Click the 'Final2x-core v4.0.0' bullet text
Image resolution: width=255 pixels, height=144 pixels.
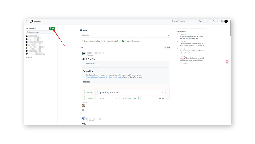(92, 64)
